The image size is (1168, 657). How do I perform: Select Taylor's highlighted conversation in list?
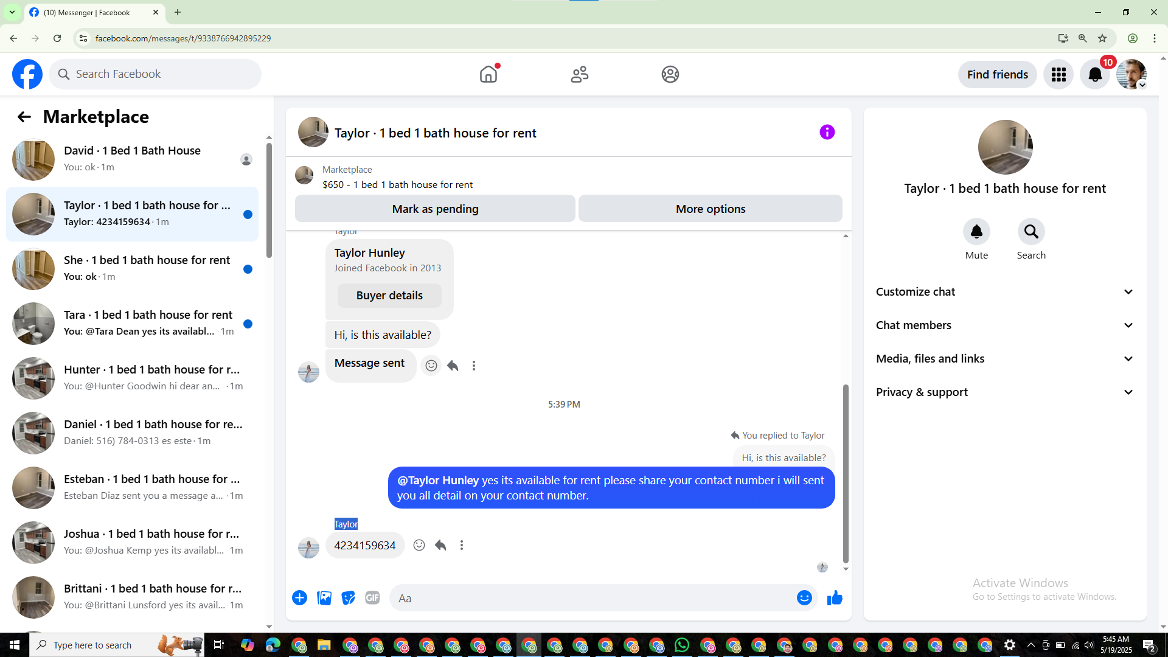(132, 214)
